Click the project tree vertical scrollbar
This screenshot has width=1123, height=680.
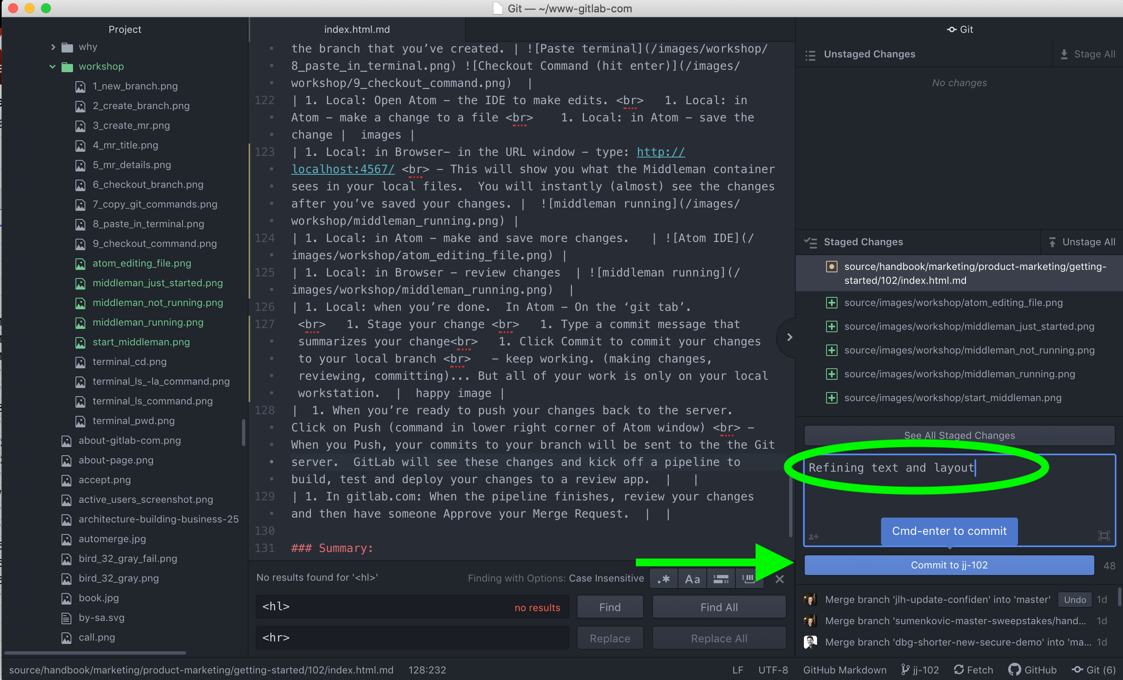point(243,433)
